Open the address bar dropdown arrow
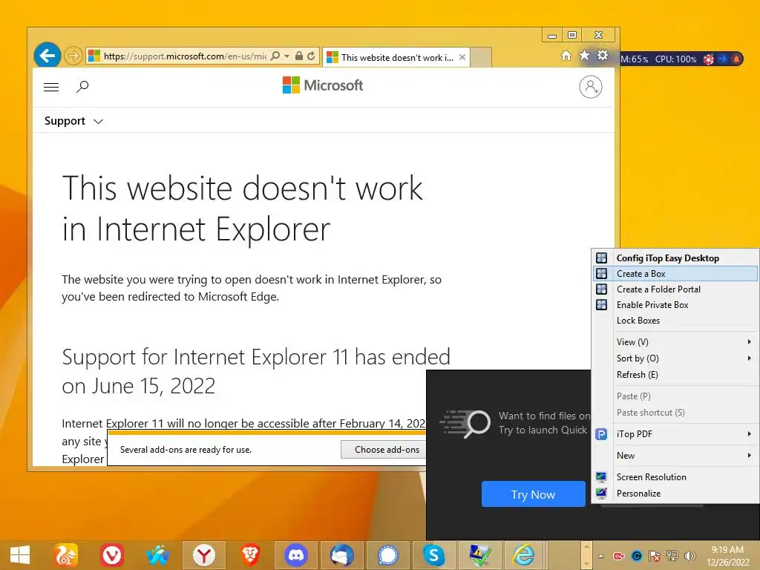Screen dimensions: 760x570 pos(287,56)
